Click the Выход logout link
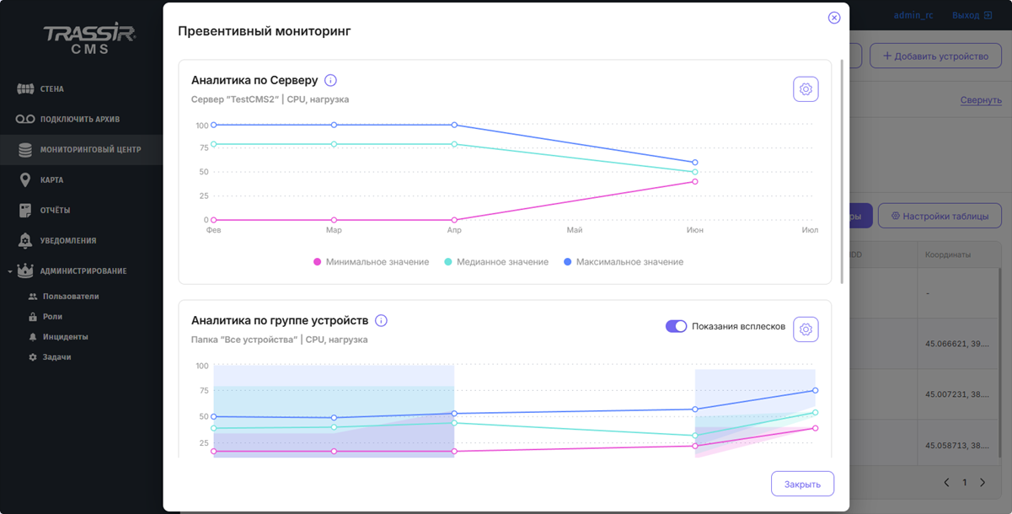1012x514 pixels. point(972,15)
